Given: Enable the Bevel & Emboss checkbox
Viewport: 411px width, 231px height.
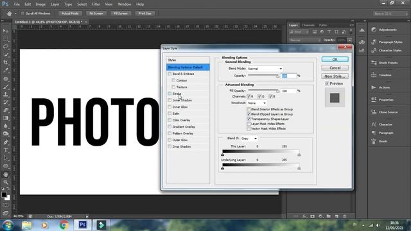Looking at the screenshot, I should [170, 74].
